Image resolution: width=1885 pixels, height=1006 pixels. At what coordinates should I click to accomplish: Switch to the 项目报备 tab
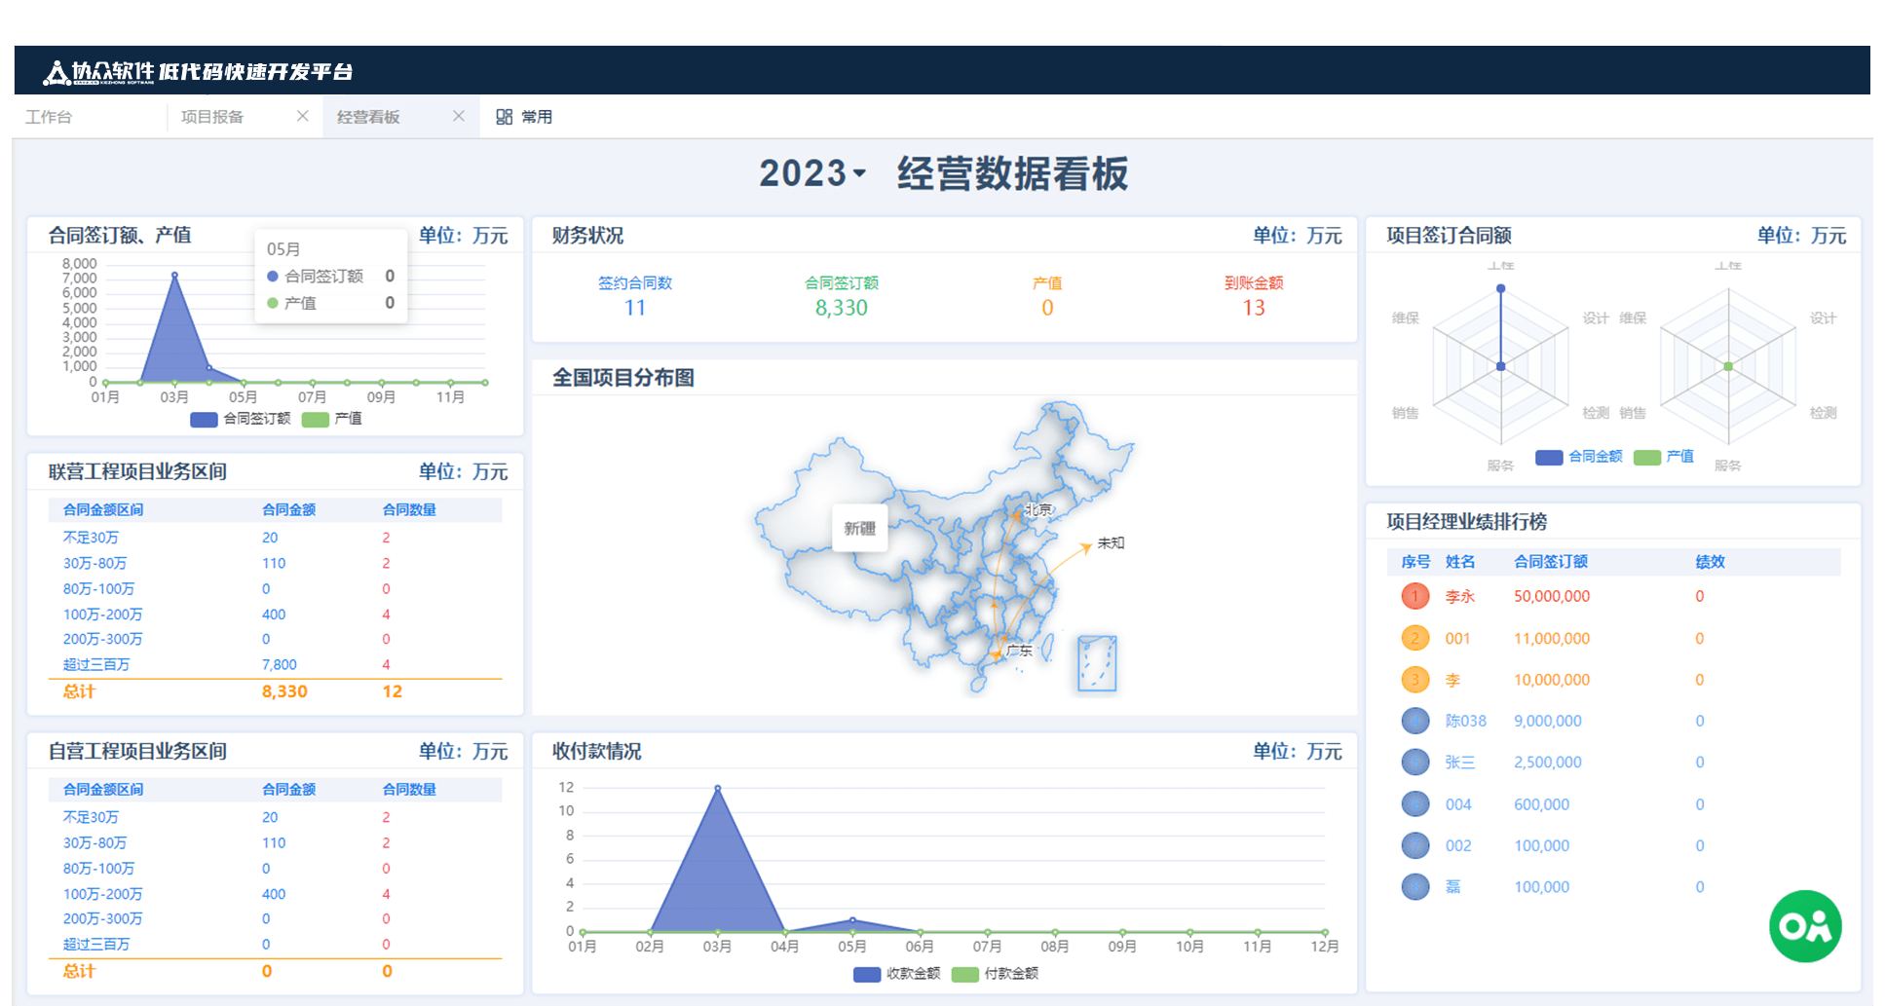pyautogui.click(x=212, y=117)
